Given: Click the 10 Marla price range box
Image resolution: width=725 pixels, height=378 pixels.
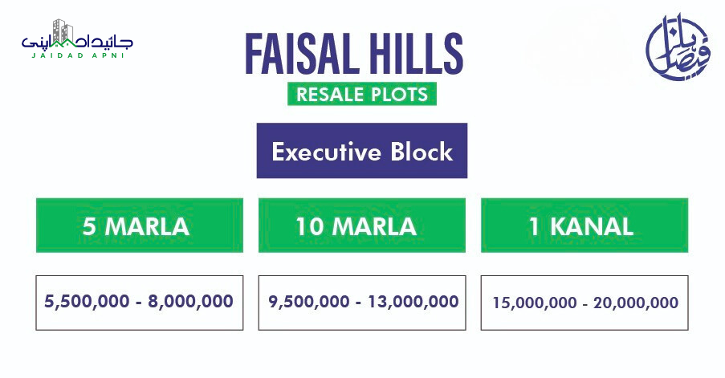Looking at the screenshot, I should click(362, 303).
